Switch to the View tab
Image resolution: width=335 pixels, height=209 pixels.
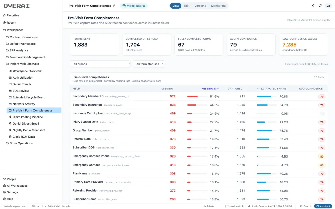(176, 6)
